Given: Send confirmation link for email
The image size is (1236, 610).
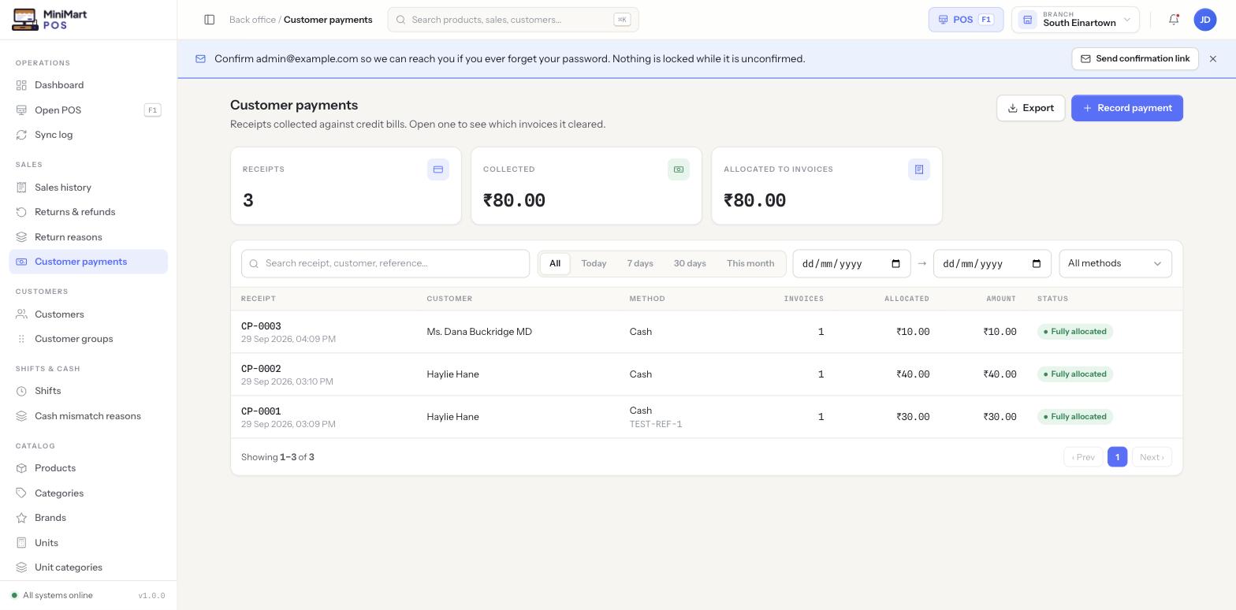Looking at the screenshot, I should click(x=1135, y=59).
